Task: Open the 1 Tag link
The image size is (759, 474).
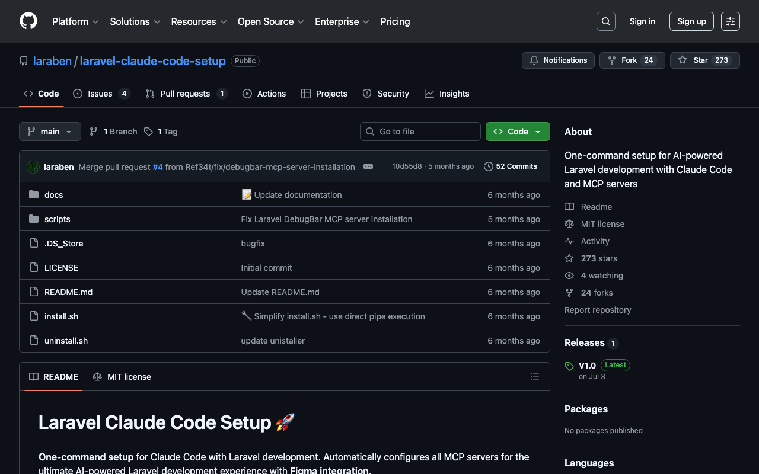Action: click(x=161, y=132)
